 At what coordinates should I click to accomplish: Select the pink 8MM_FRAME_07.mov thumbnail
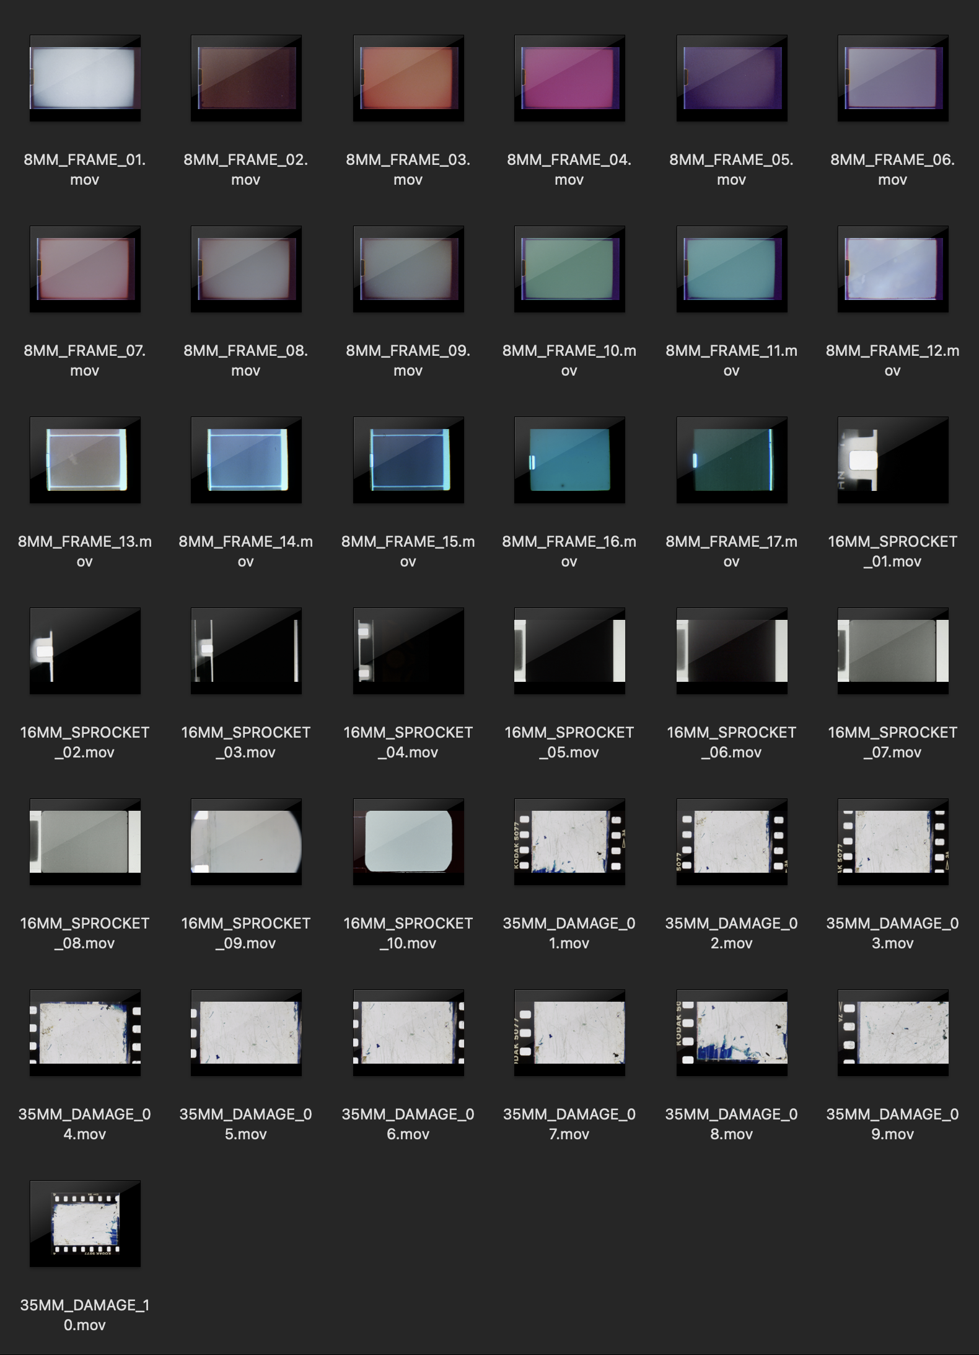85,269
